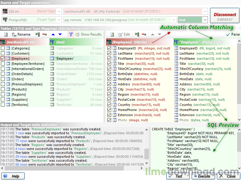This screenshot has width=241, height=181.
Task: Open the SQLite source type dropdown
Action: coord(59,11)
